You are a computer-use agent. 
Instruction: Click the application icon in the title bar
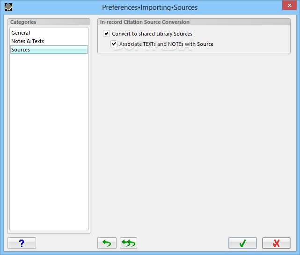click(x=8, y=7)
